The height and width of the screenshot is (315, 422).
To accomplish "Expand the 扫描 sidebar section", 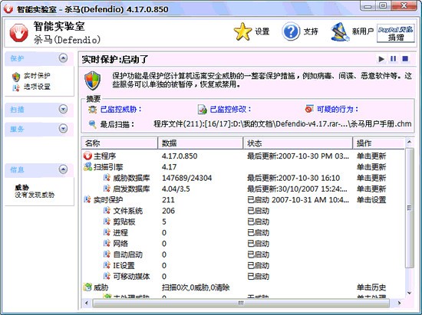I will 63,109.
